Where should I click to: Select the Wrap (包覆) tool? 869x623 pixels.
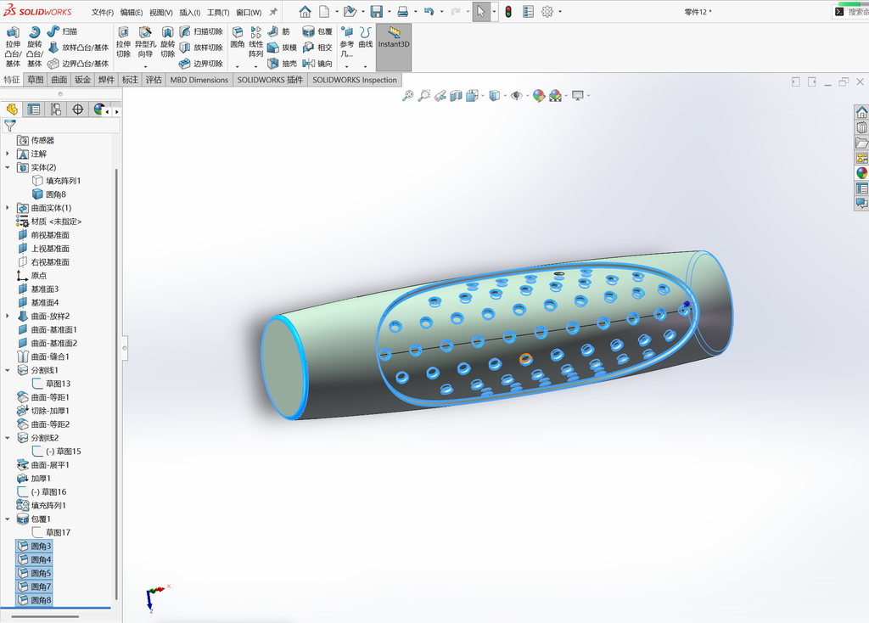coord(317,31)
